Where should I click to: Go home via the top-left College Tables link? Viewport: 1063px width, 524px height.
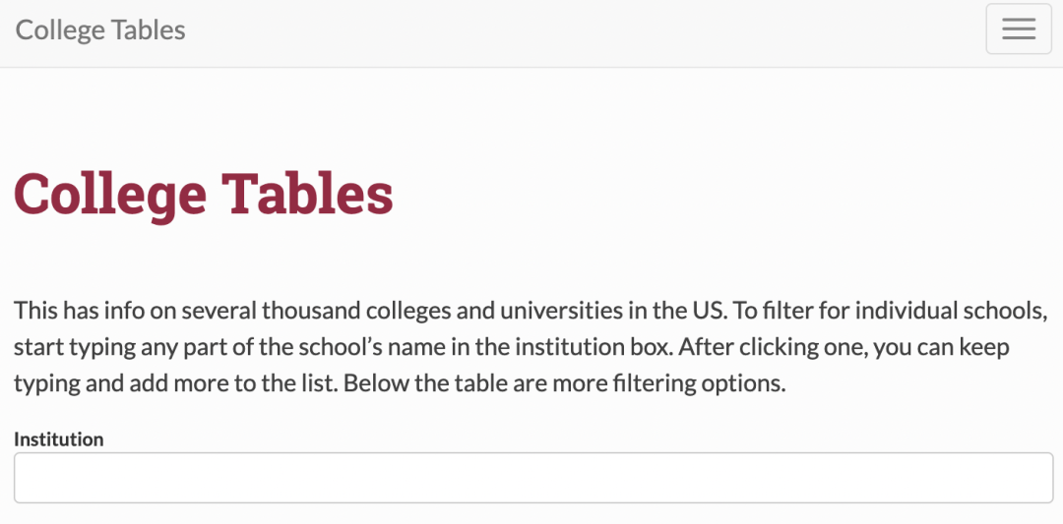tap(100, 29)
